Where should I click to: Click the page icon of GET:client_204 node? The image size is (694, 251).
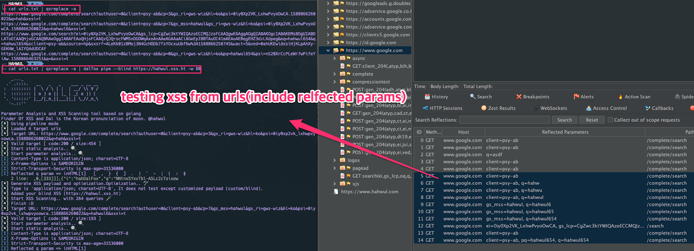point(343,66)
